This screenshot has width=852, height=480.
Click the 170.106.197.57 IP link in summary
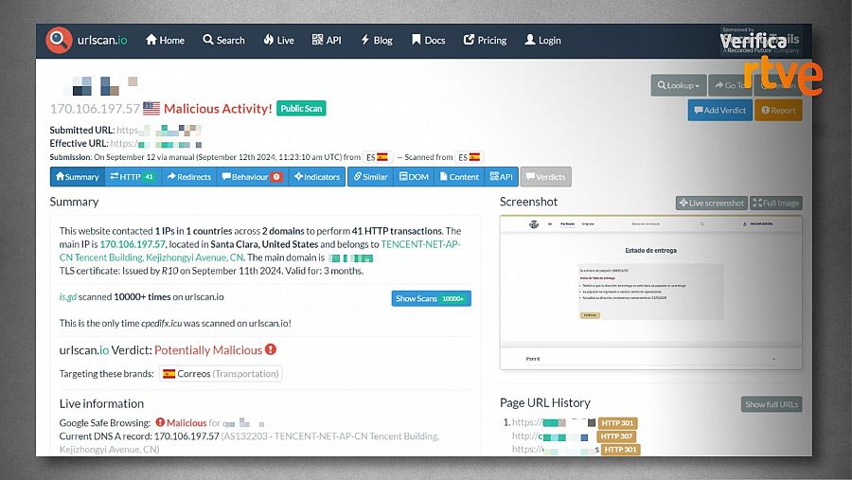[133, 244]
